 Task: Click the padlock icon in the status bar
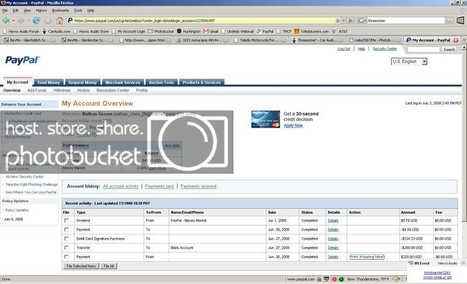click(319, 279)
